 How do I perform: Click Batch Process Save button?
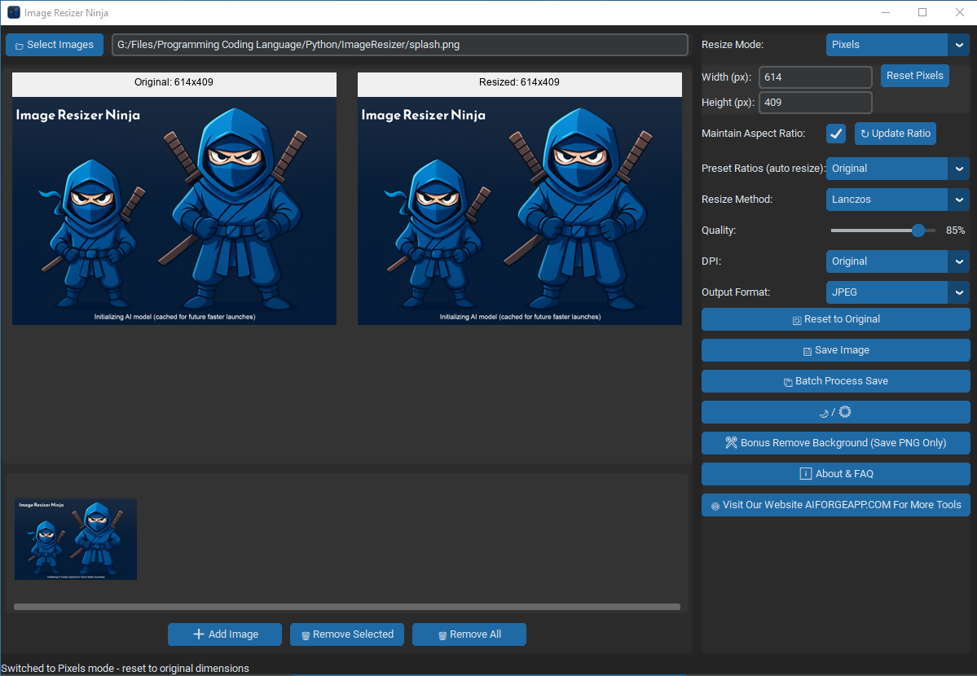(835, 381)
